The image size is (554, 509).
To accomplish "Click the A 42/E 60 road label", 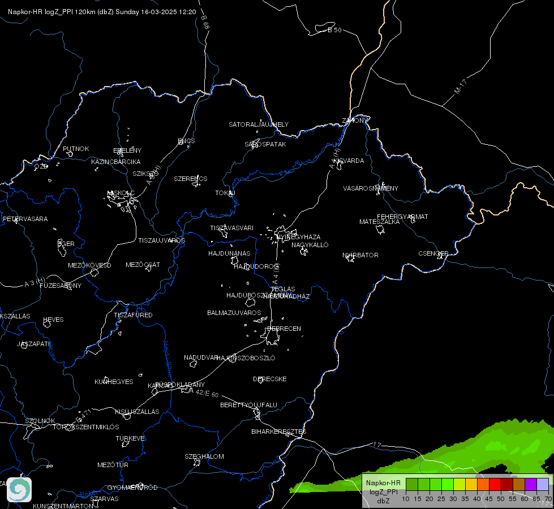I will [x=204, y=392].
